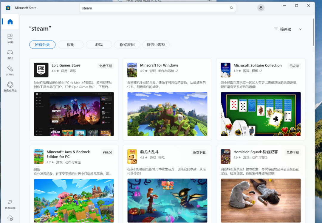The image size is (322, 223).
Task: Open the 萌龙大乱斗 screenshot thumbnail
Action: pyautogui.click(x=167, y=201)
